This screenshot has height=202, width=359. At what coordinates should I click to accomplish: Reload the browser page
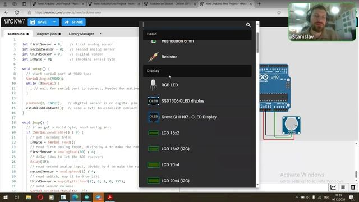point(17,12)
